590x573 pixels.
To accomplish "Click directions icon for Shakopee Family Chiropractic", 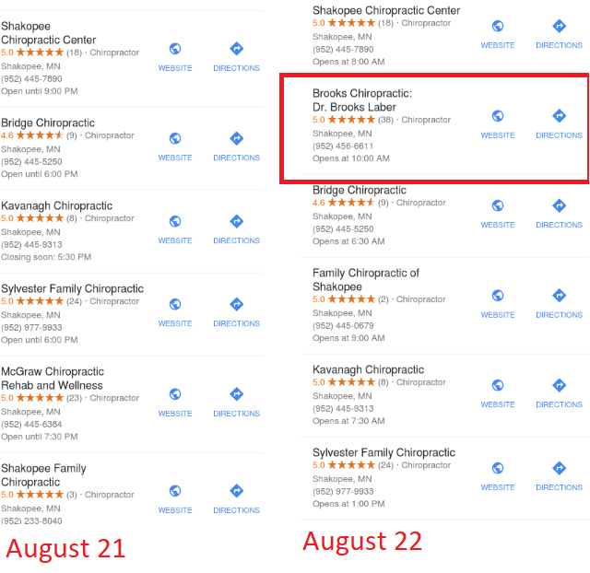I will [x=237, y=491].
